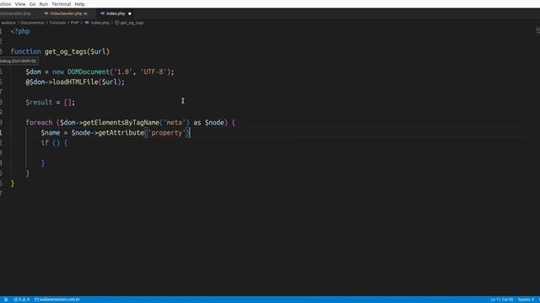Click on the '<?php' opening tag
Image resolution: width=540 pixels, height=303 pixels.
tap(20, 31)
